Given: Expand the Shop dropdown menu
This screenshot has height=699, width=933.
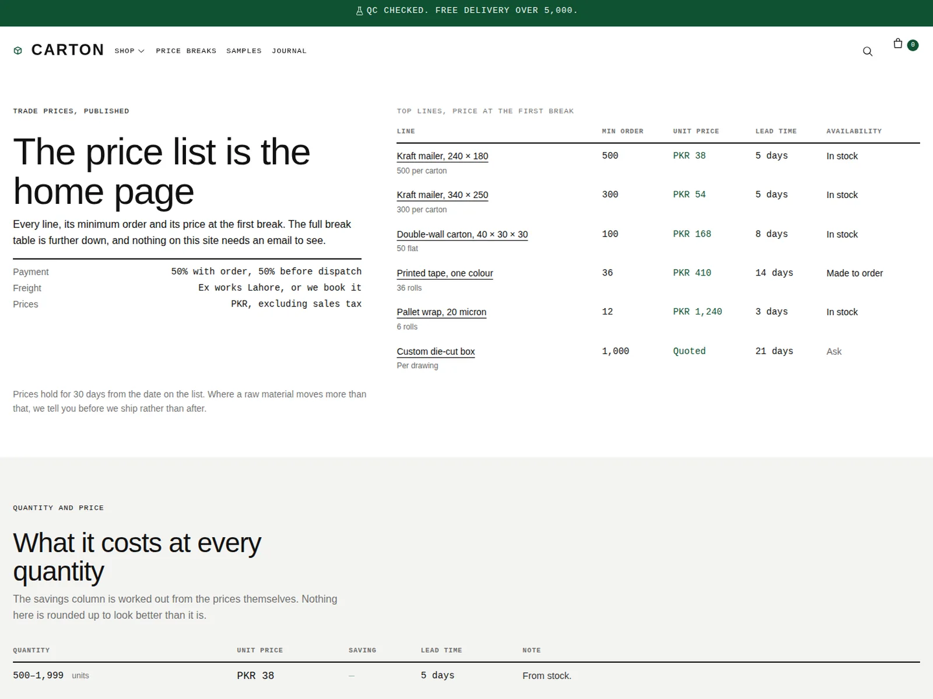Looking at the screenshot, I should tap(129, 51).
